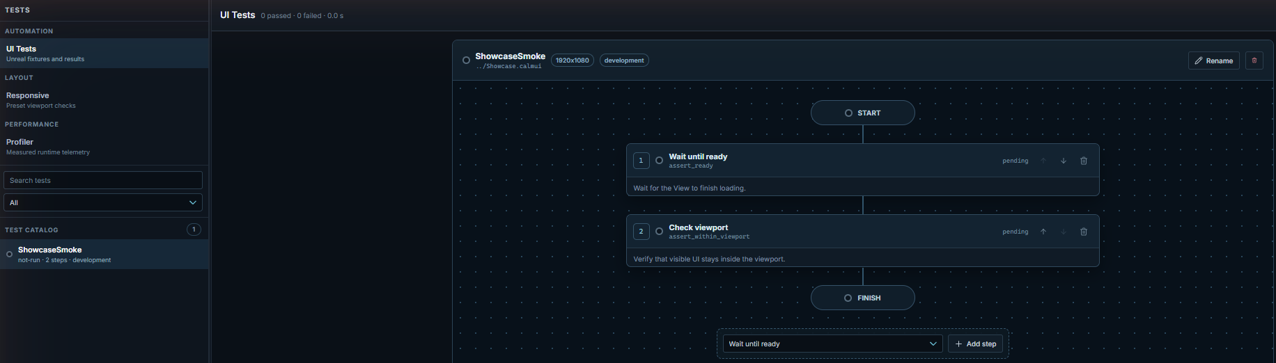The height and width of the screenshot is (363, 1276).
Task: Click status circle of ShowcaseSmoke catalog row
Action: tap(9, 255)
